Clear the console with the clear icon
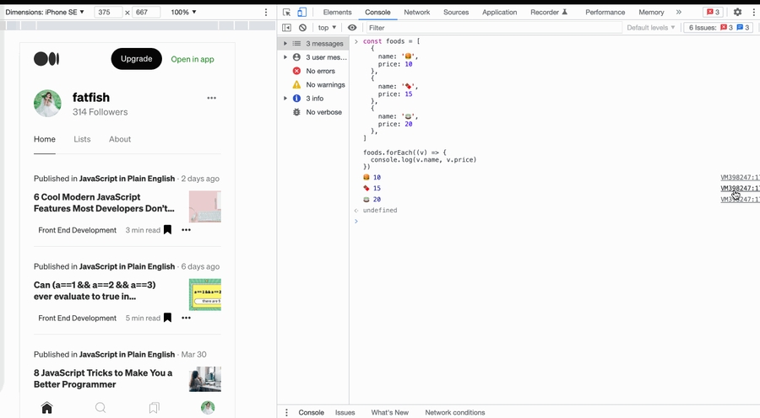This screenshot has height=418, width=760. pyautogui.click(x=302, y=28)
